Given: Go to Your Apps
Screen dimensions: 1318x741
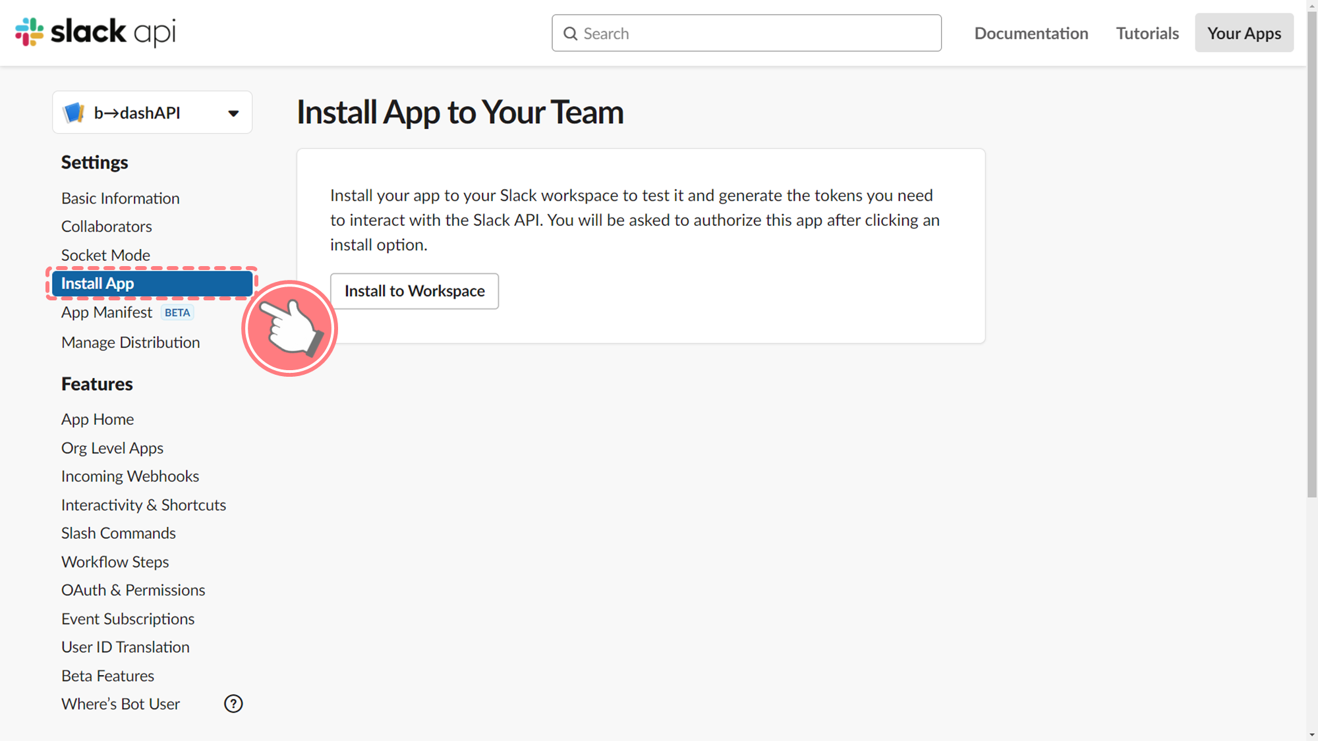Looking at the screenshot, I should pos(1244,33).
